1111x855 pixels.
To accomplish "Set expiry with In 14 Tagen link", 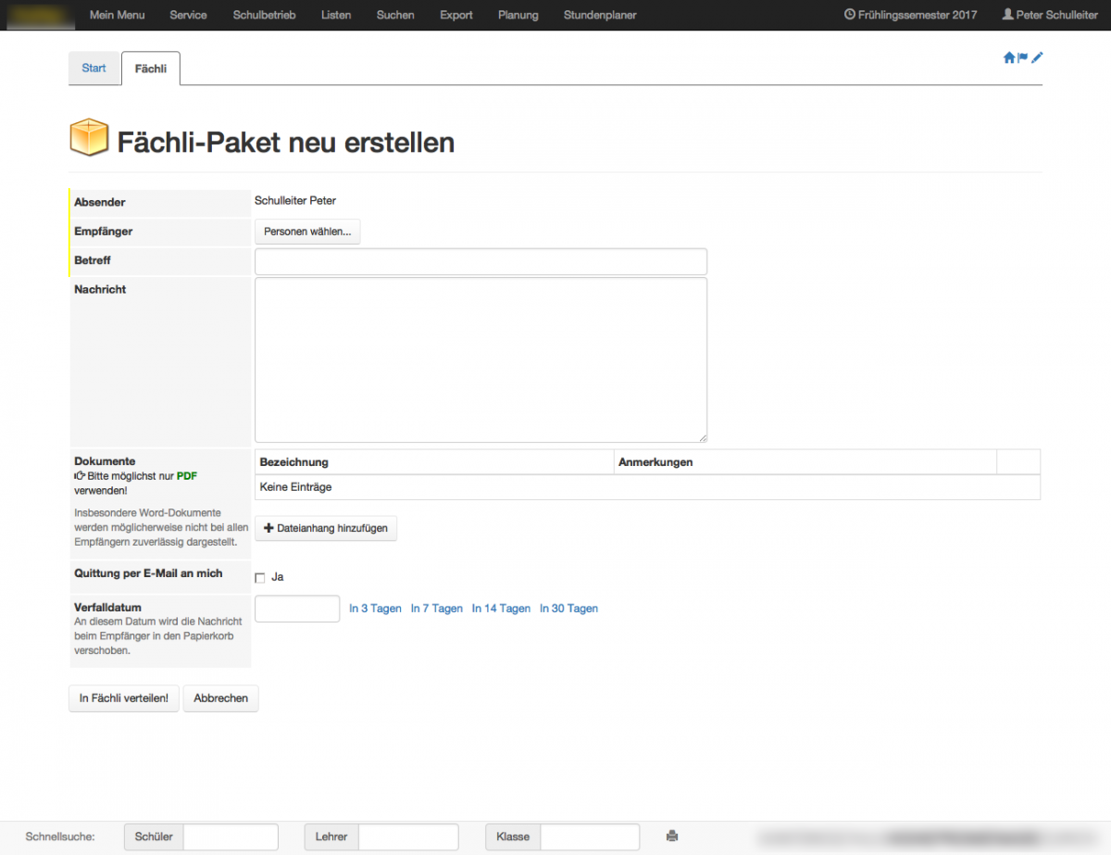I will click(x=501, y=609).
